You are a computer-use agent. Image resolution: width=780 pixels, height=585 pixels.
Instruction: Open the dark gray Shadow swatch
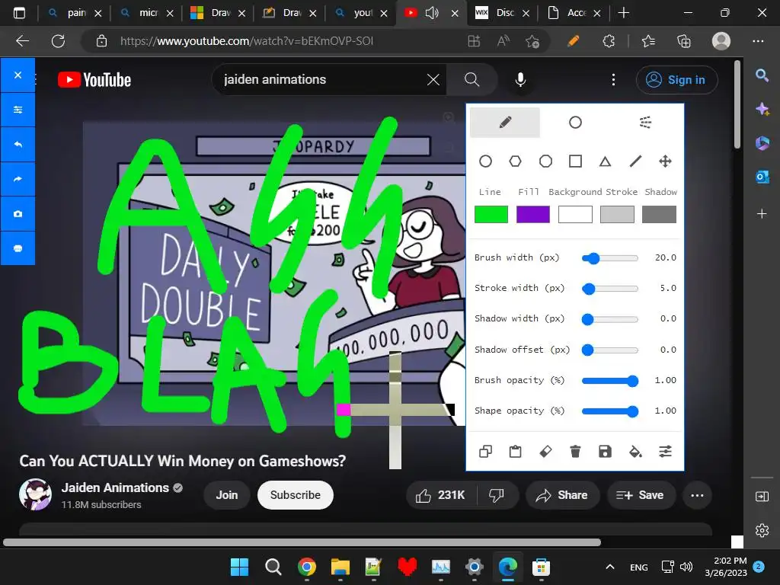pyautogui.click(x=659, y=214)
